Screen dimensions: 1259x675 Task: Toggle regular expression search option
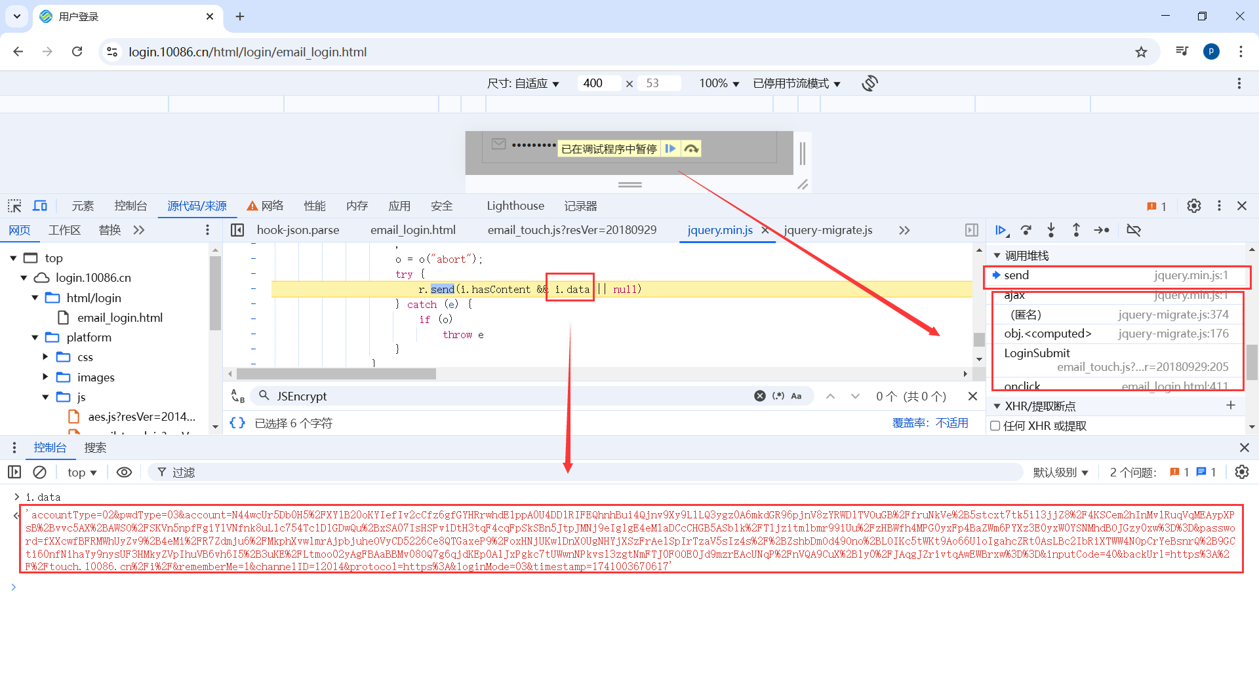pyautogui.click(x=778, y=396)
